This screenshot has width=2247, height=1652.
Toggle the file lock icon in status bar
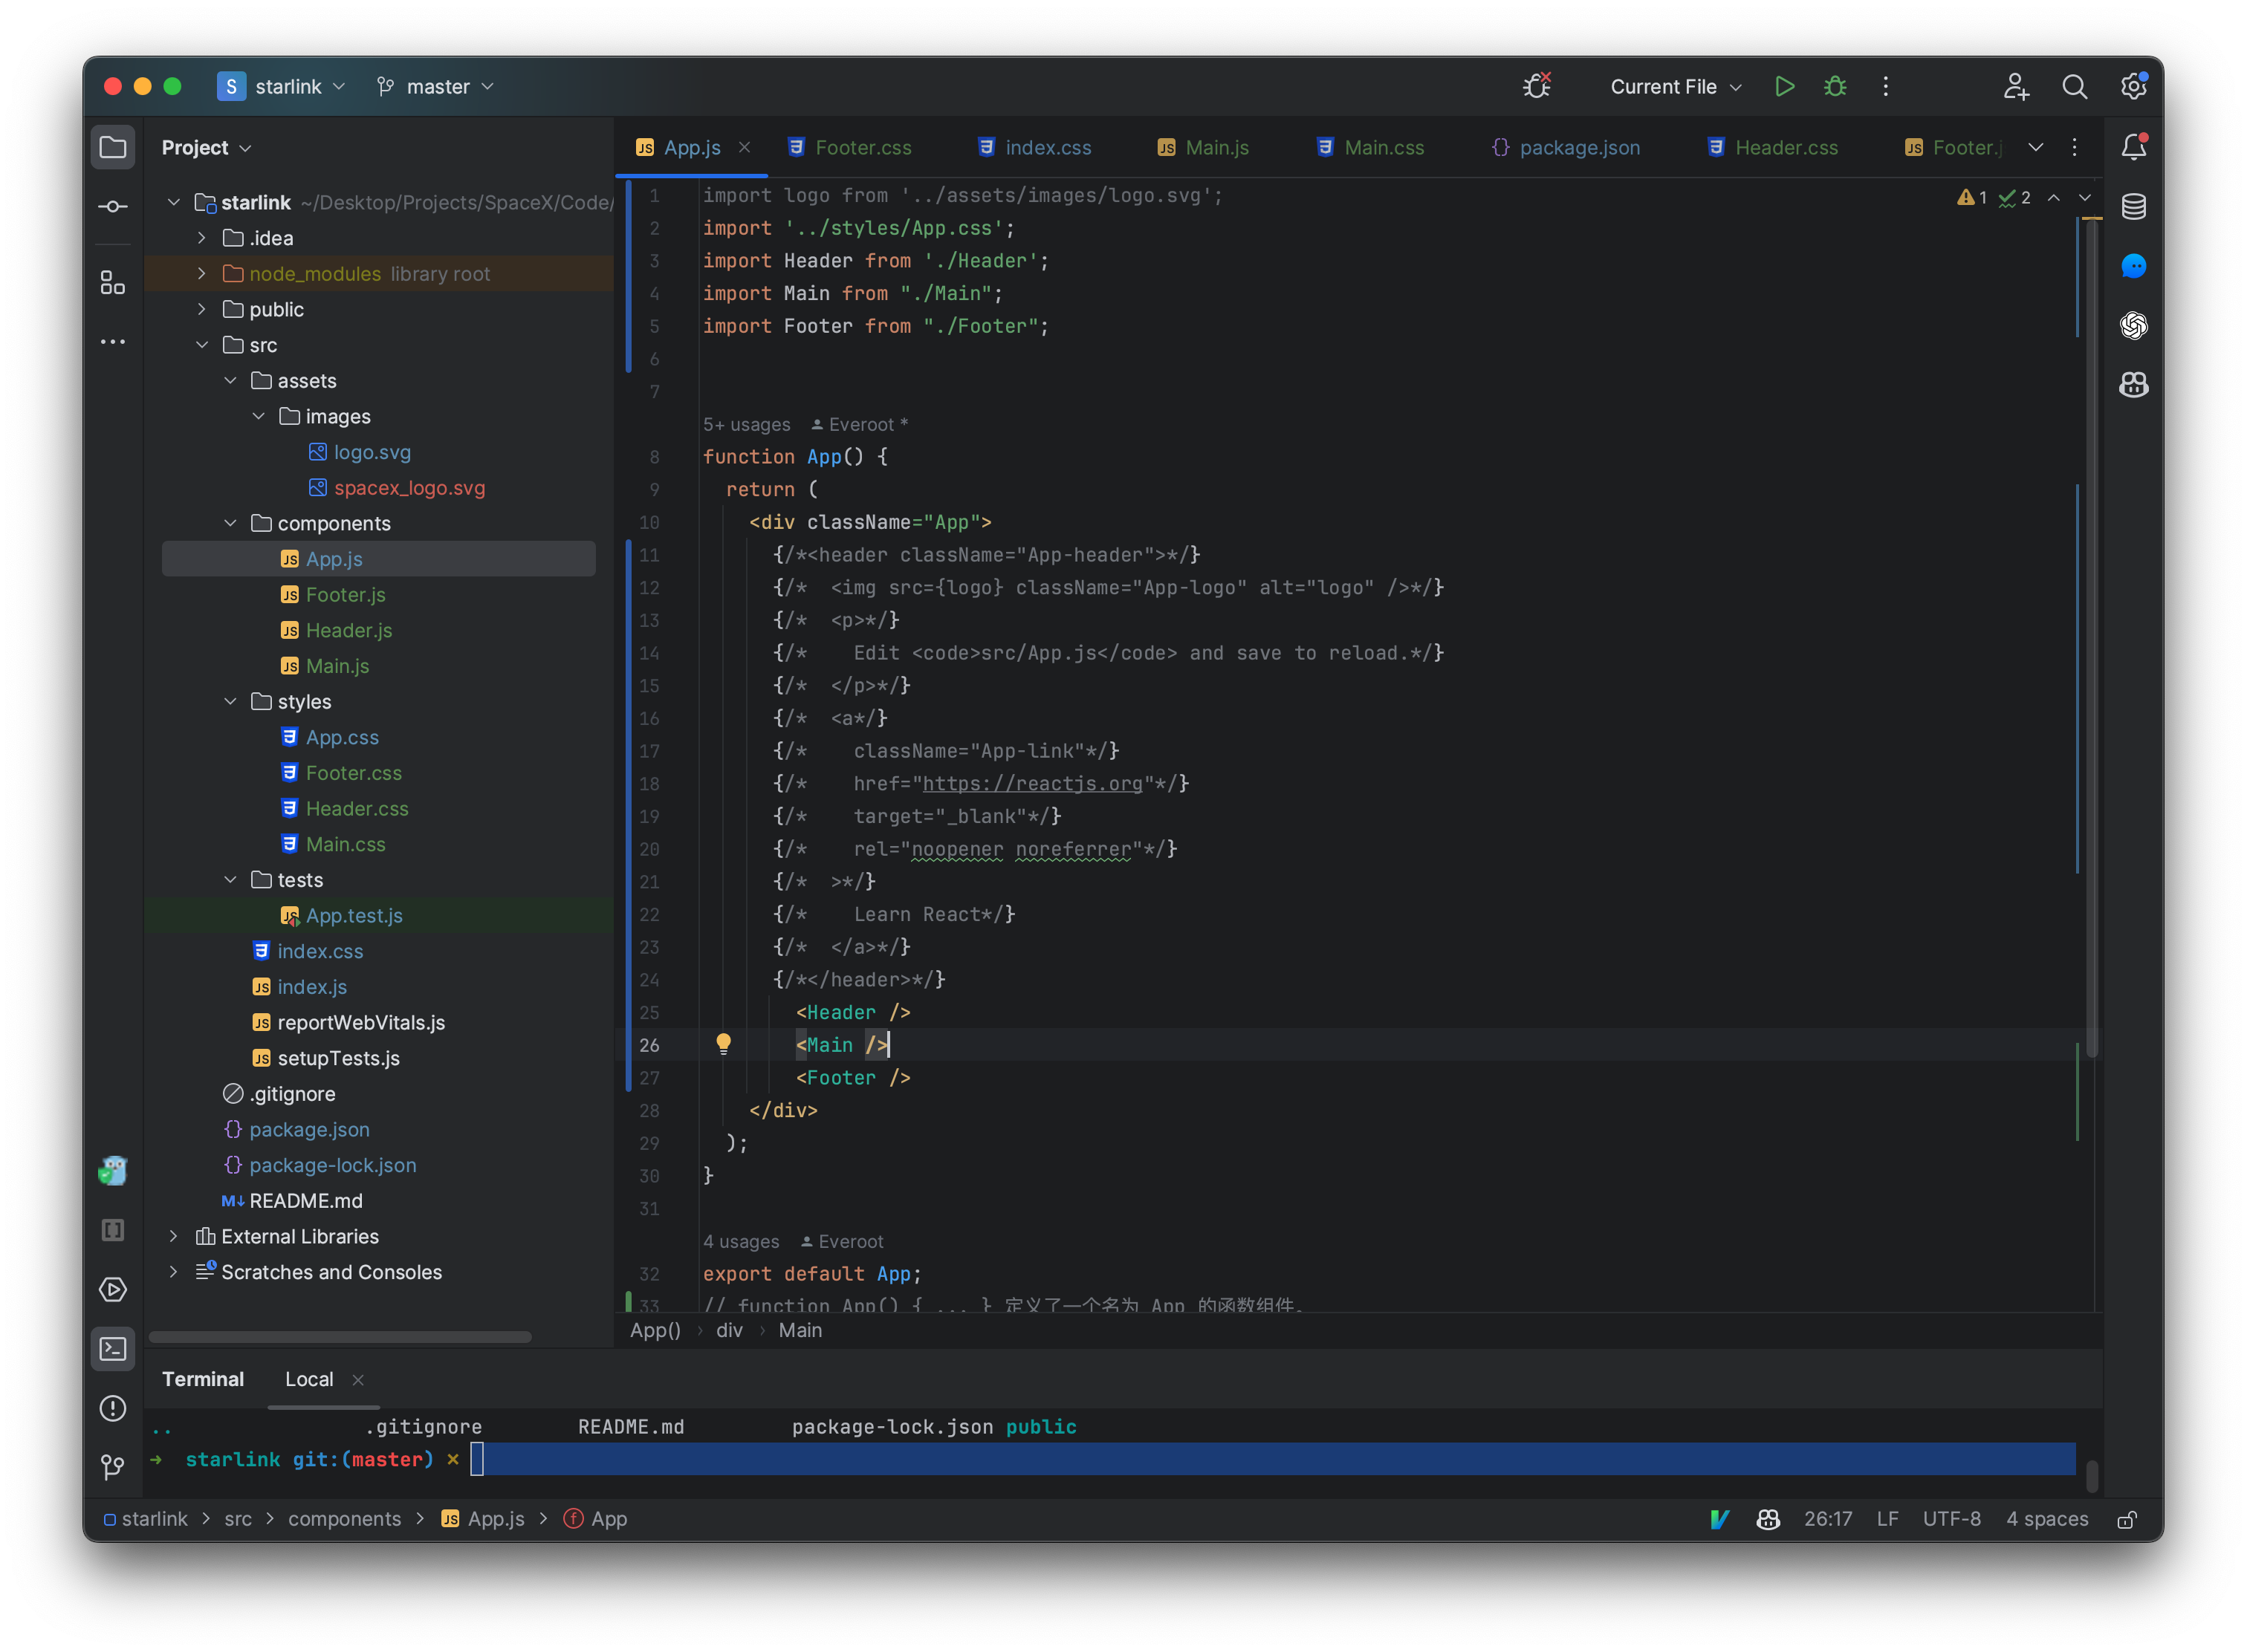pyautogui.click(x=2128, y=1519)
